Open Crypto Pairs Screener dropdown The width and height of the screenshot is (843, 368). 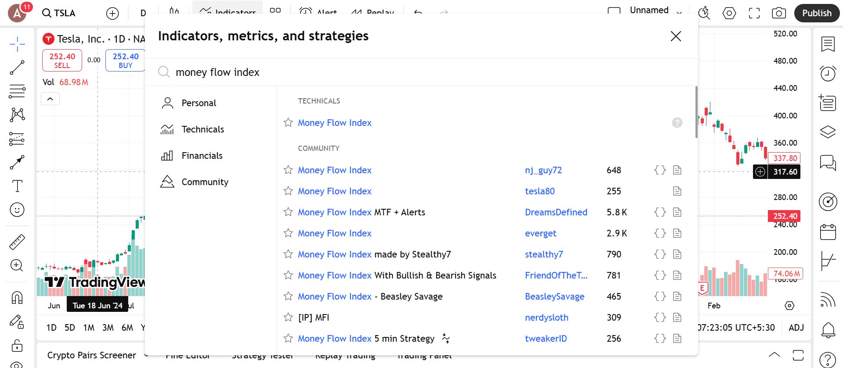click(146, 355)
